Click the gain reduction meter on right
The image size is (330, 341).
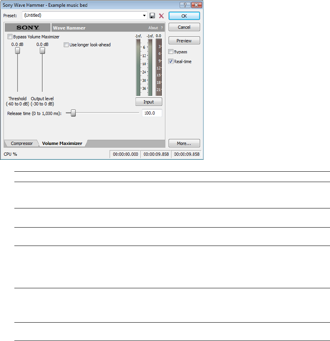159,67
